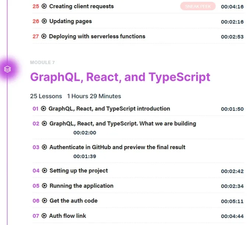Open lesson Deploying with serverless functions
Viewport: 251px width, 225px height.
97,36
